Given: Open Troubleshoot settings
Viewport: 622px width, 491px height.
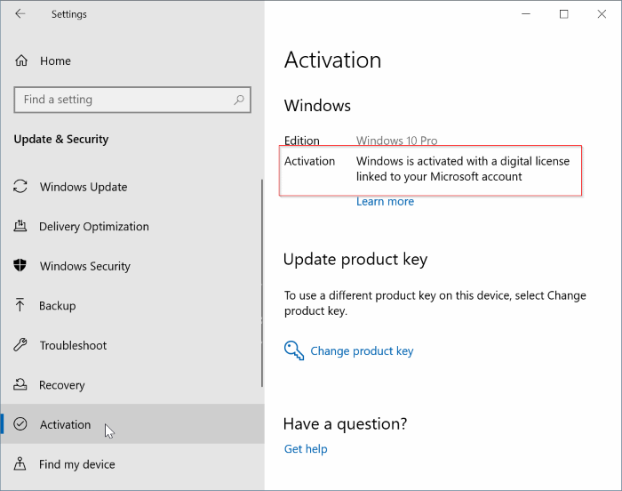Looking at the screenshot, I should (132, 345).
